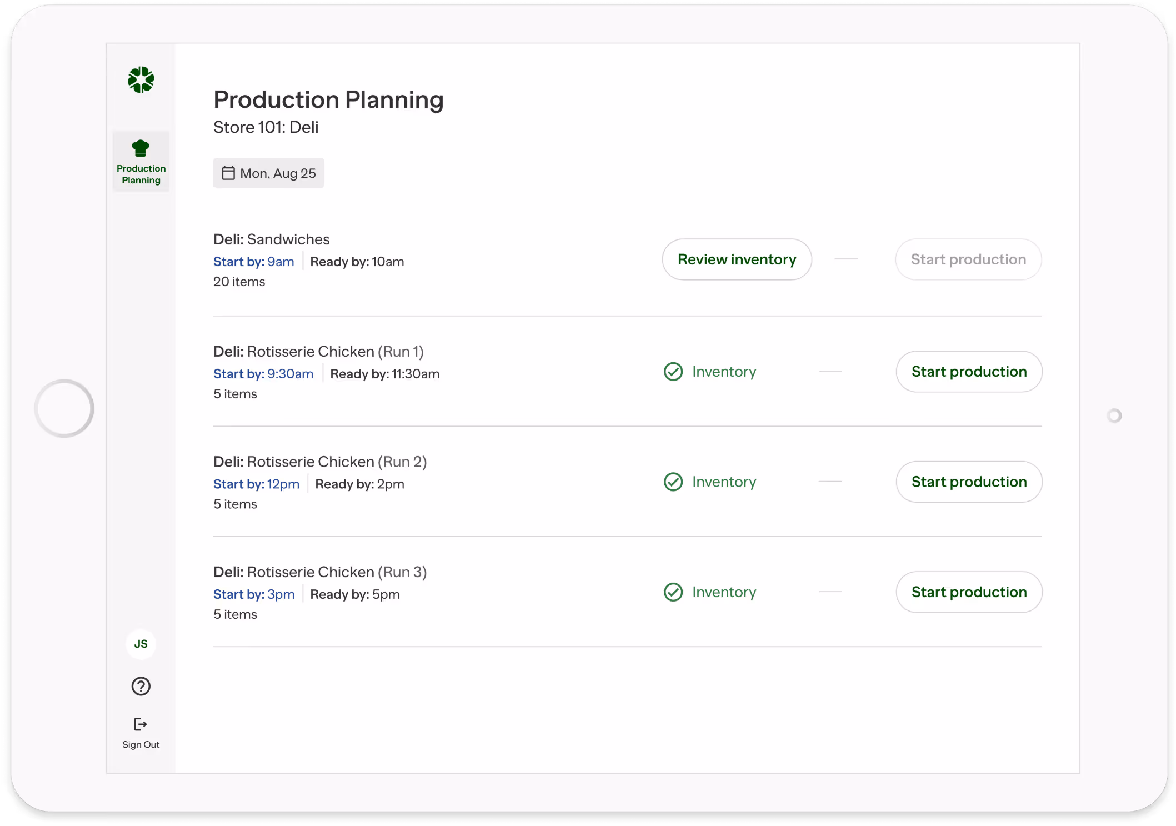Start production for Rotisserie Chicken Run 1
Viewport: 1176px width, 826px height.
[x=969, y=371]
